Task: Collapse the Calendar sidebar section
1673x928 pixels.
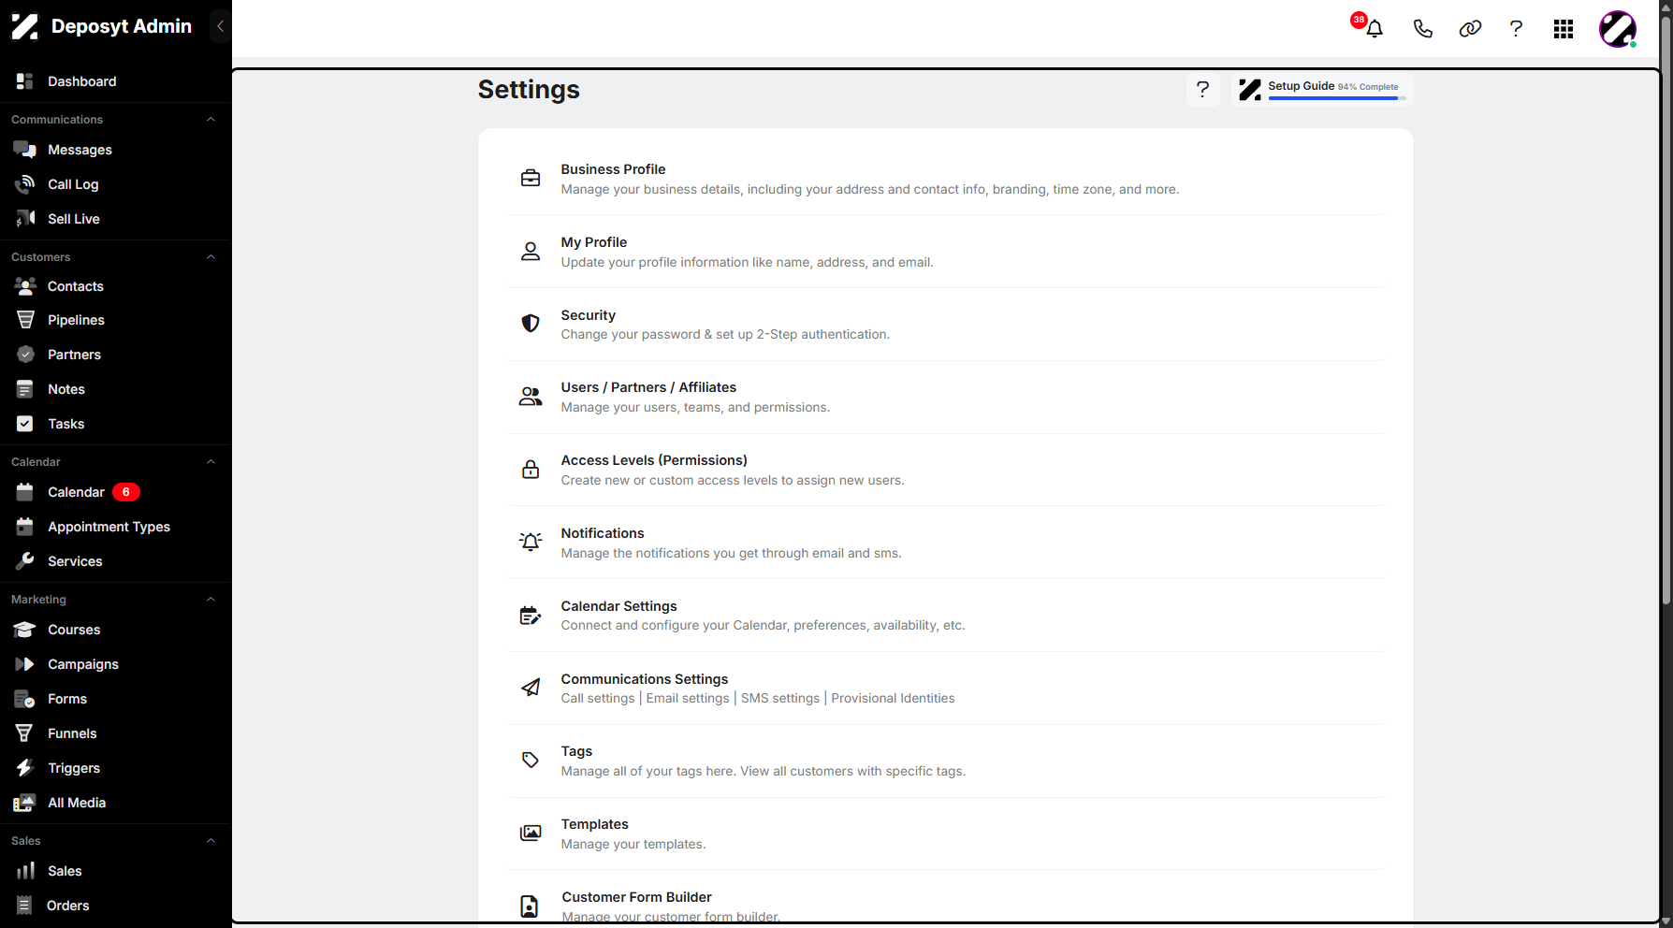Action: point(211,462)
